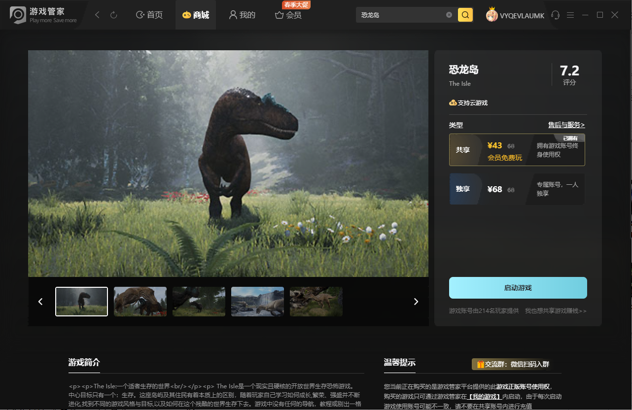Select the 共享 ¥43 purchase option

[x=517, y=149]
